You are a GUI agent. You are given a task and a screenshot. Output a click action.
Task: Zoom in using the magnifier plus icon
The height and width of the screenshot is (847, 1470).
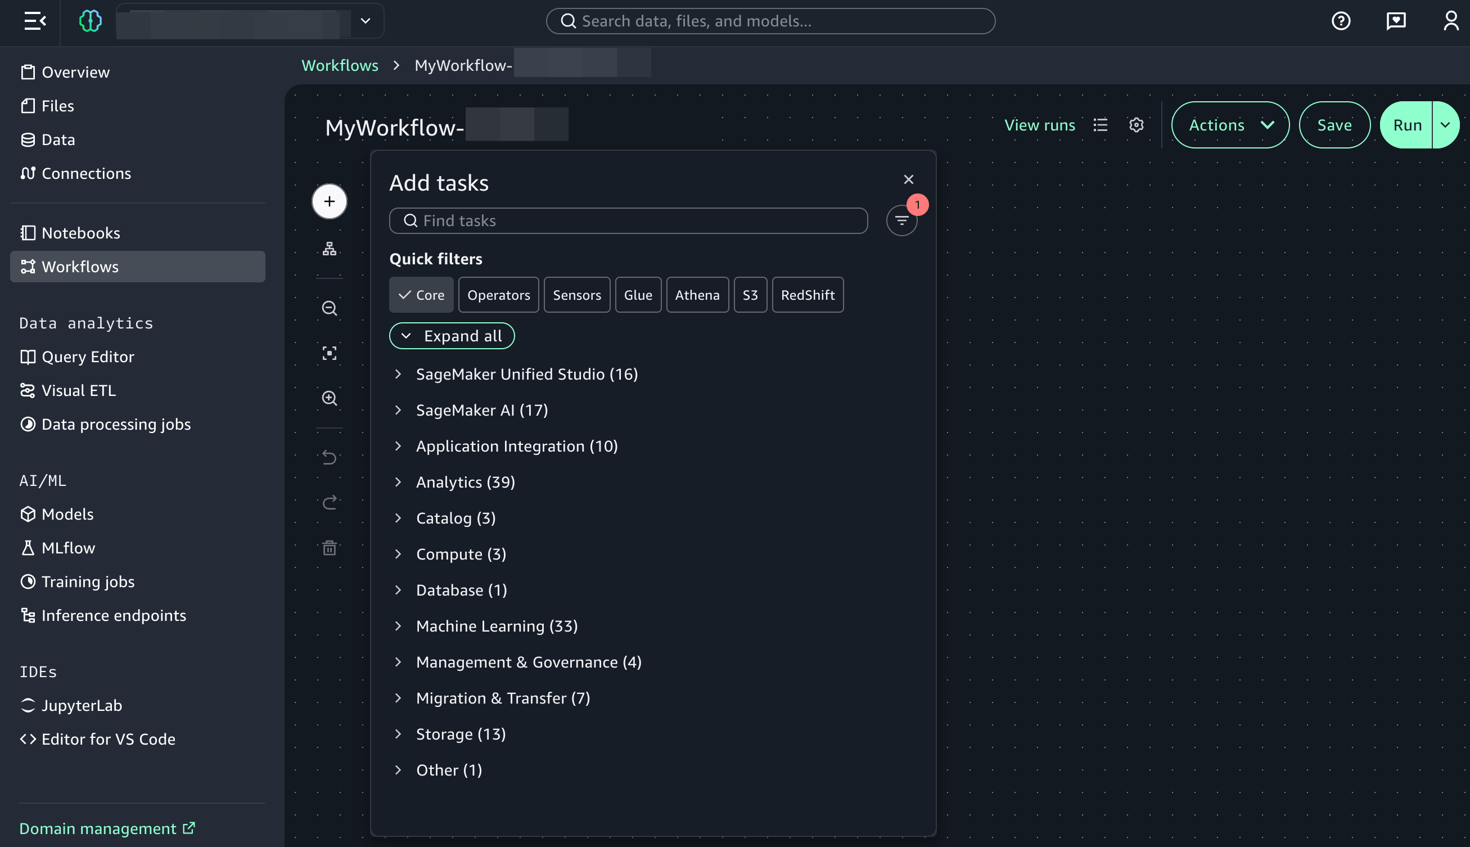[x=329, y=399]
